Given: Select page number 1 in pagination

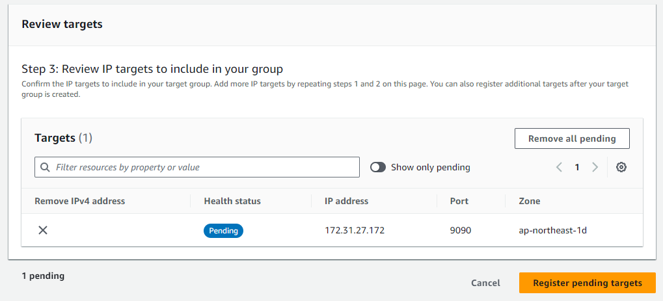Looking at the screenshot, I should click(x=576, y=168).
